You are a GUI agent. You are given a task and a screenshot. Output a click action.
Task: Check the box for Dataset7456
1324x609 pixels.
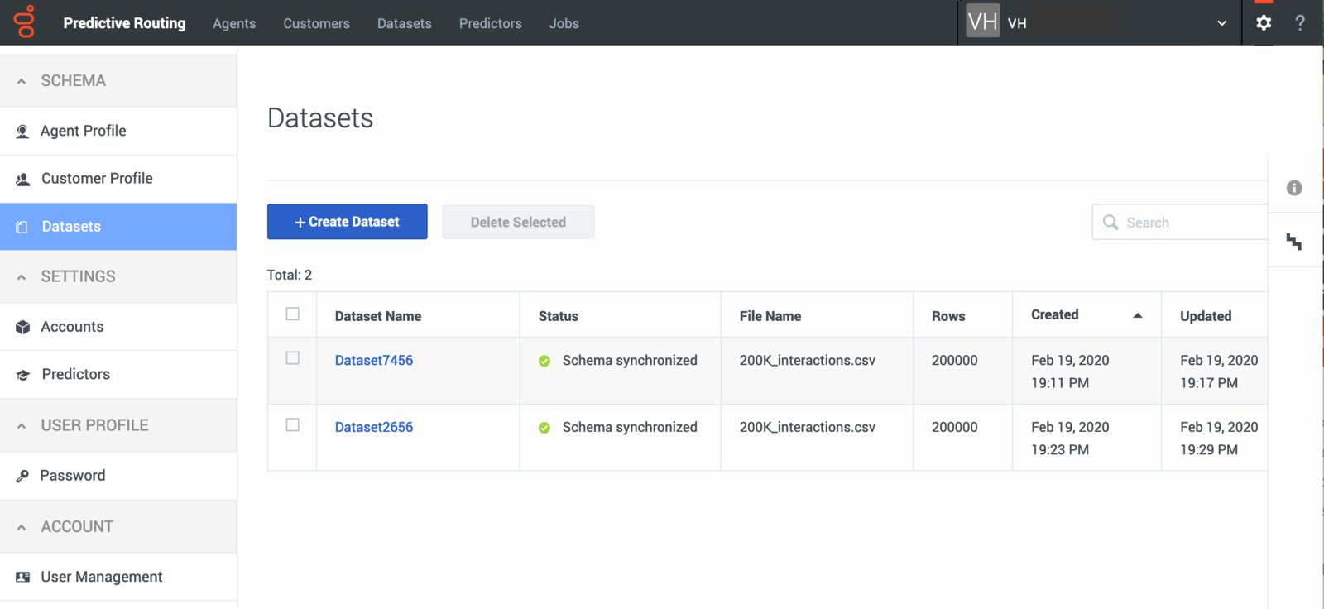click(293, 358)
